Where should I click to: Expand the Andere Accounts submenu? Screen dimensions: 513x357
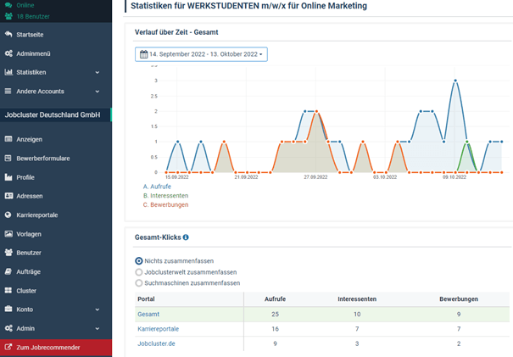tap(56, 92)
